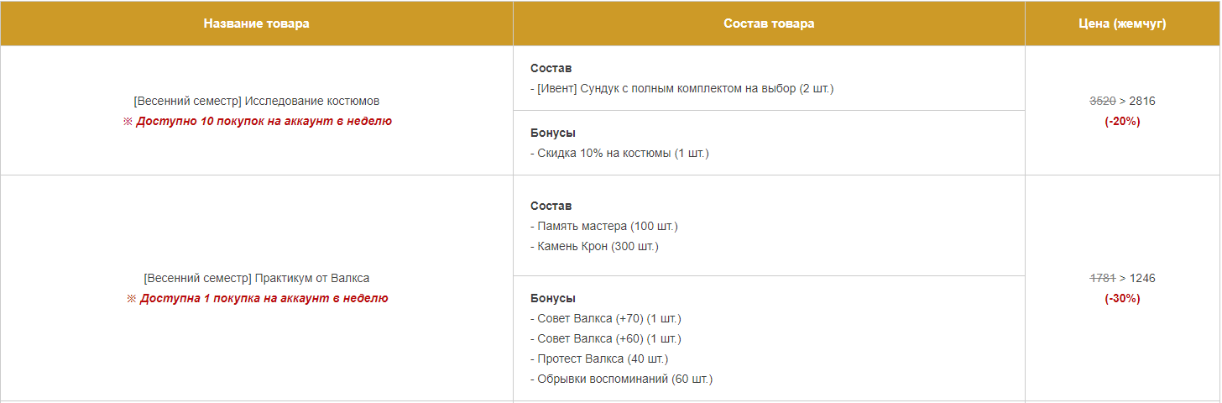Click the crossed-out 3520 price
Image resolution: width=1222 pixels, height=403 pixels.
[1102, 101]
